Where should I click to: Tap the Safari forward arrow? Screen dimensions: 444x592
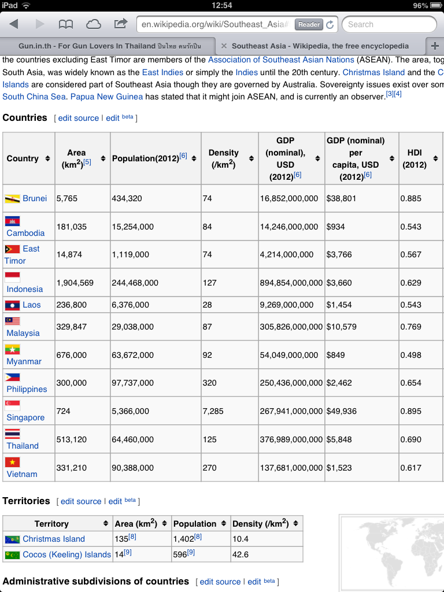click(x=40, y=24)
